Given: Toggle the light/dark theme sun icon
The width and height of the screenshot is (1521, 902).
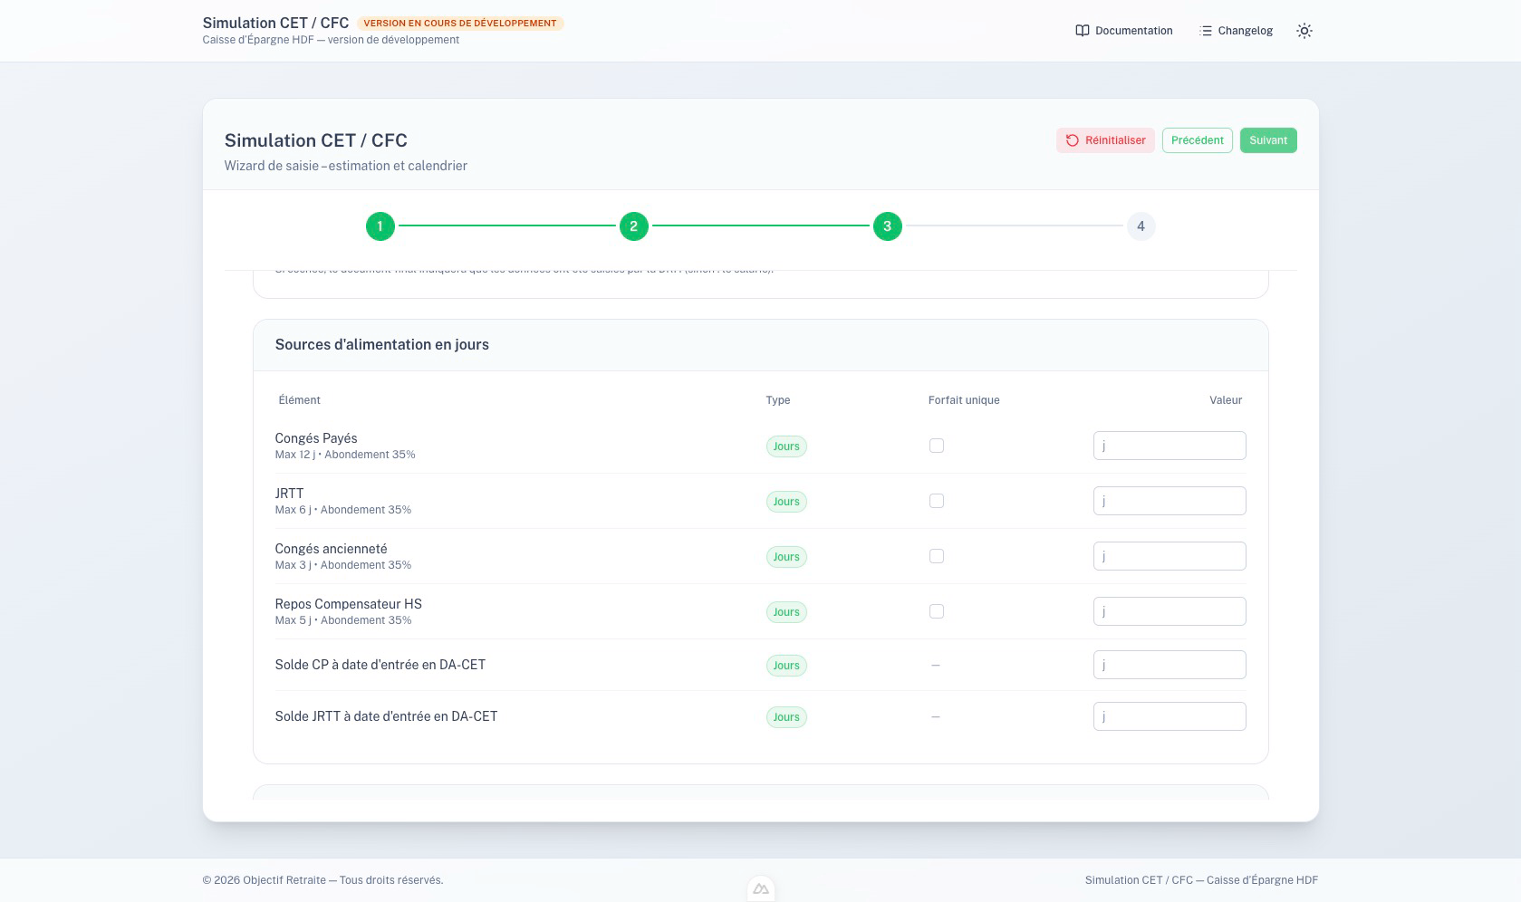Looking at the screenshot, I should 1304,31.
